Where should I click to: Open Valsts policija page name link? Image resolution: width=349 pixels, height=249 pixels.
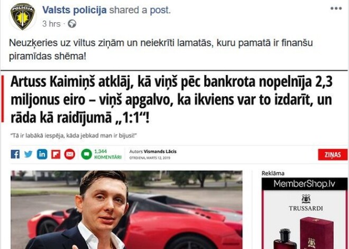pos(75,10)
